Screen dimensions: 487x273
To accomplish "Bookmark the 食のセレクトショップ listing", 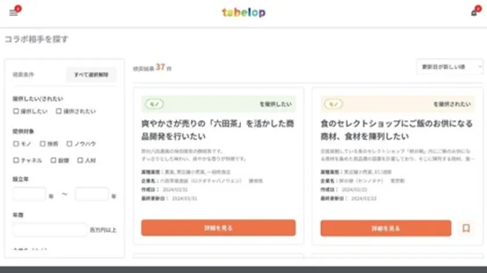I will pyautogui.click(x=466, y=228).
